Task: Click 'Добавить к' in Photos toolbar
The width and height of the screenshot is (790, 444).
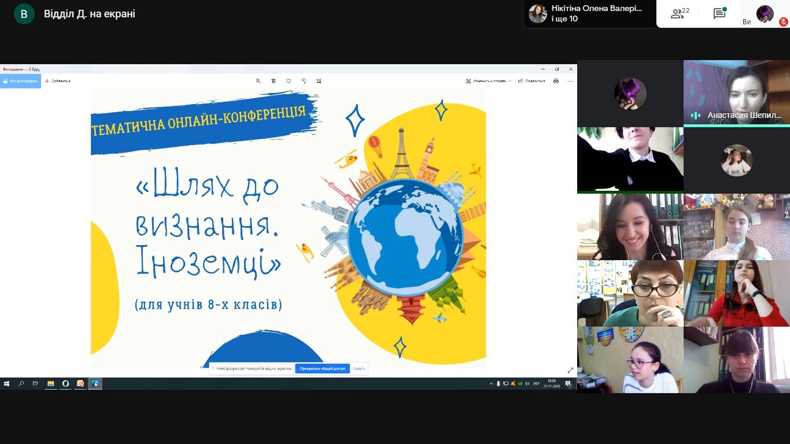Action: [58, 81]
